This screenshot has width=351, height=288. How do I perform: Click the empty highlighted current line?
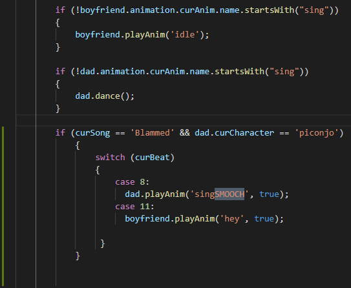click(184, 121)
